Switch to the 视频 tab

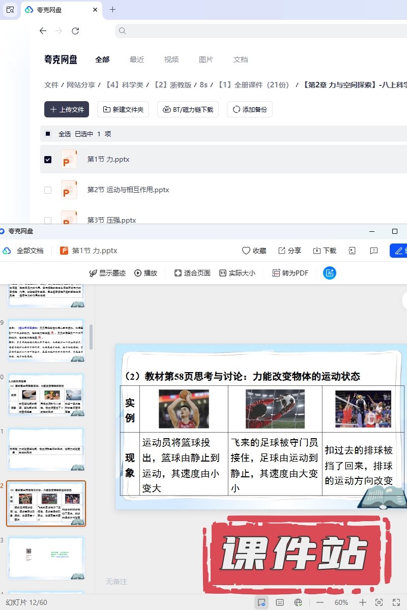pyautogui.click(x=171, y=59)
